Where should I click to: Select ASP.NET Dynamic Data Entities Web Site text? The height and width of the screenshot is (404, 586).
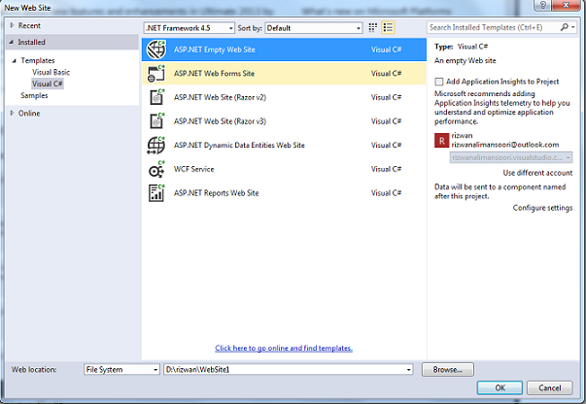click(239, 146)
